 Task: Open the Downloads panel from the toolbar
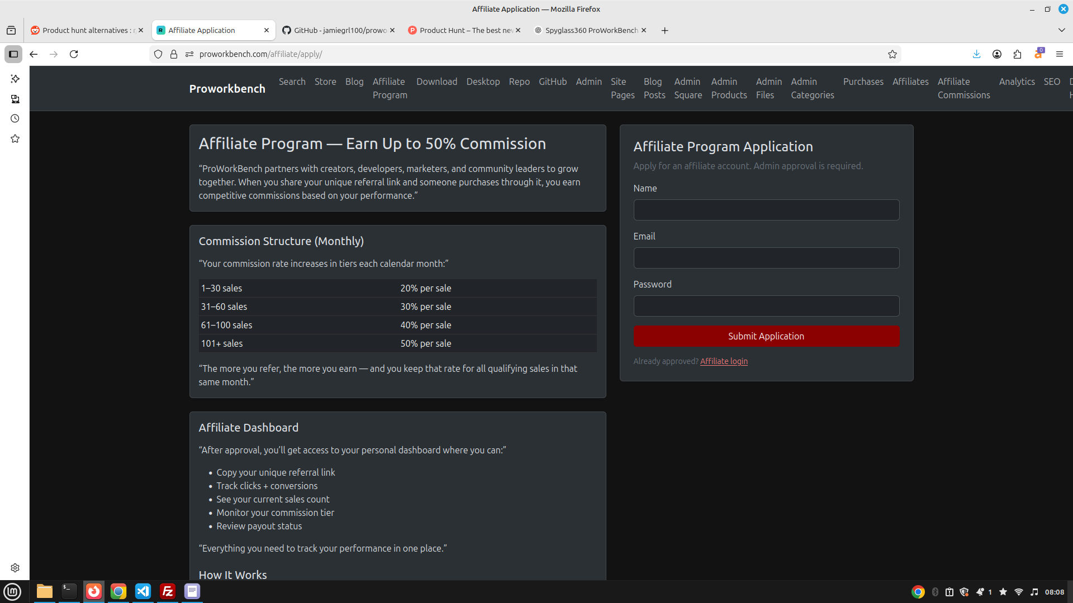tap(977, 54)
